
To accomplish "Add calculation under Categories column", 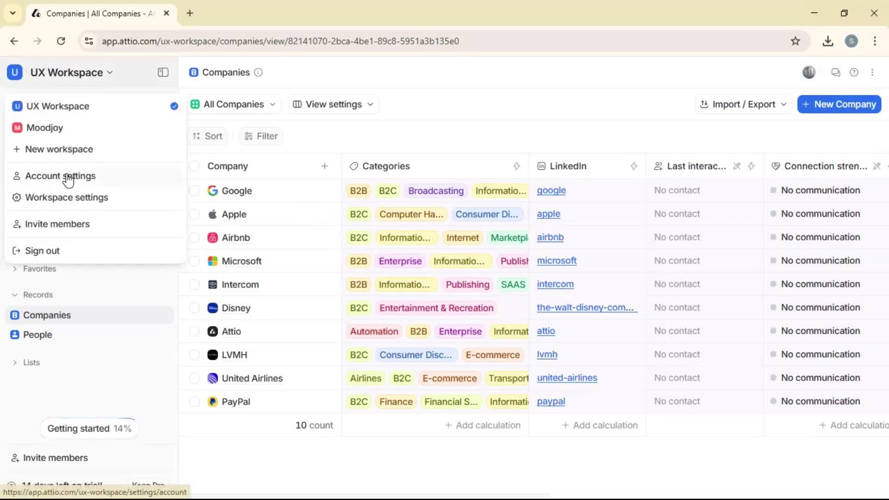I will (x=482, y=425).
